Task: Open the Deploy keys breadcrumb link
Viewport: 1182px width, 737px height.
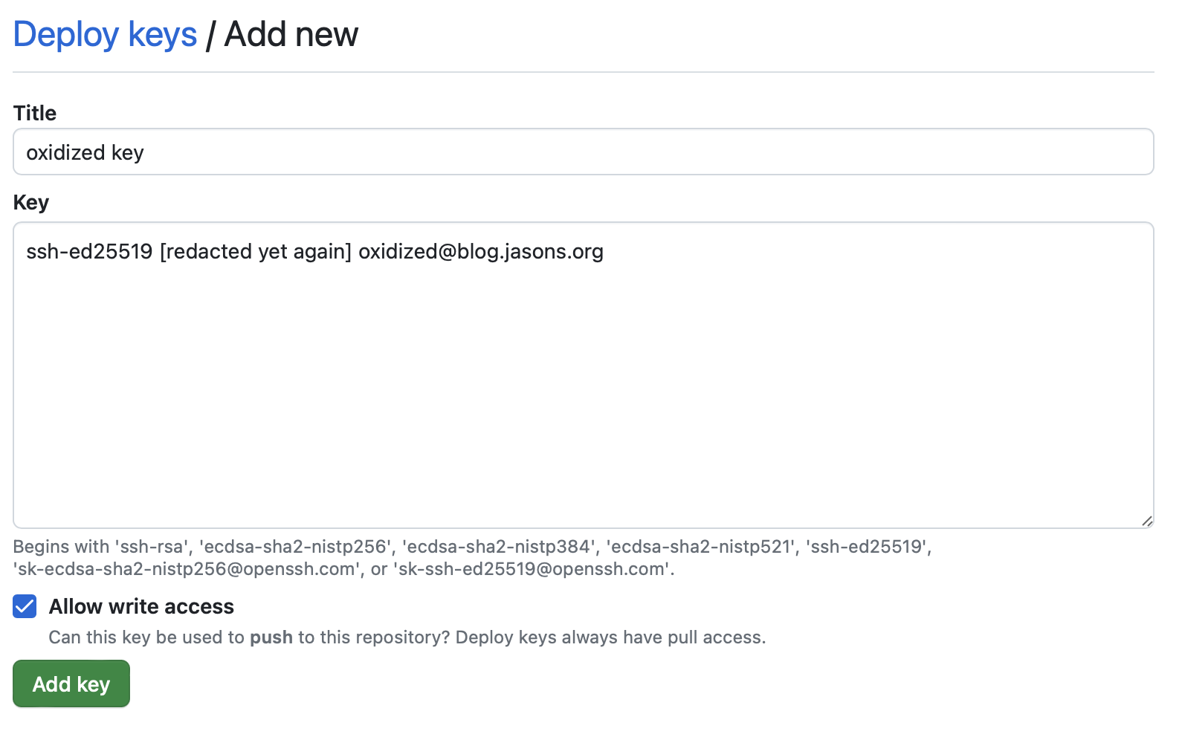Action: click(105, 35)
